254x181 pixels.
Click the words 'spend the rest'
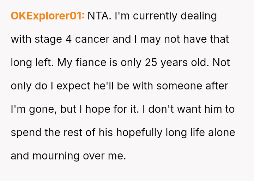[x=45, y=133]
